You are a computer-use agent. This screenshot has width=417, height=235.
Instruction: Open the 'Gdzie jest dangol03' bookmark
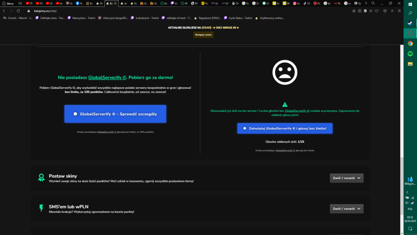[113, 18]
